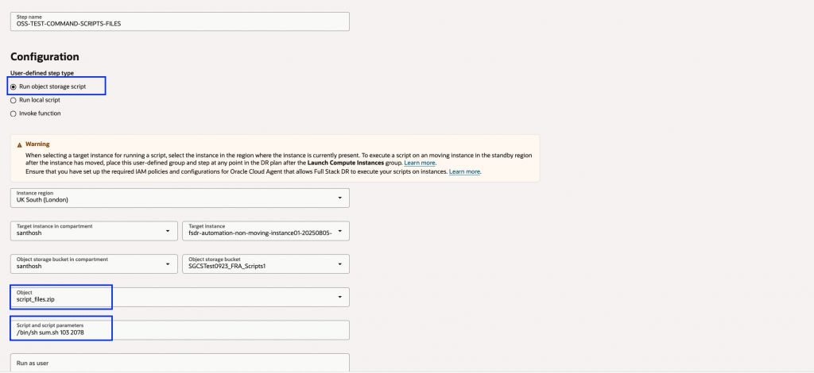
Task: Click the arrow on the Object field
Action: (340, 297)
